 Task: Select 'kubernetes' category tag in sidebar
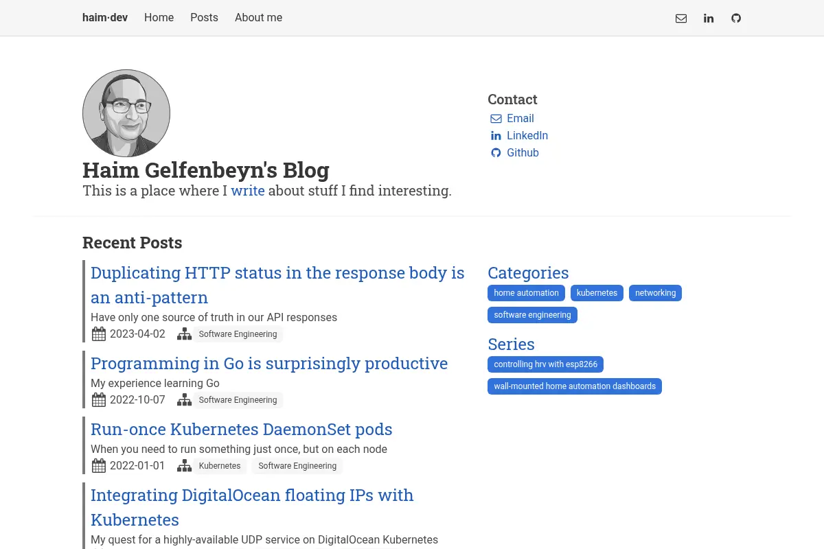tap(597, 293)
